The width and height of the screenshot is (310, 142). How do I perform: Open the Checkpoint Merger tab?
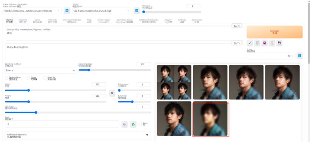72,21
